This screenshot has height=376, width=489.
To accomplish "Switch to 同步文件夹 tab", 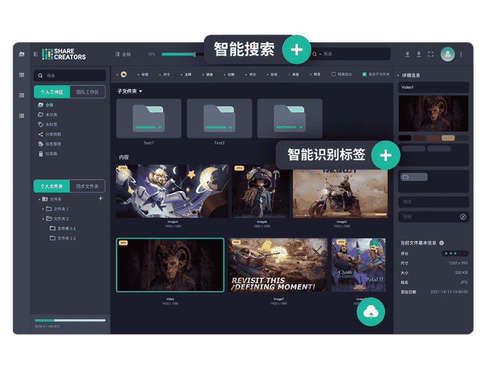I will click(x=88, y=186).
